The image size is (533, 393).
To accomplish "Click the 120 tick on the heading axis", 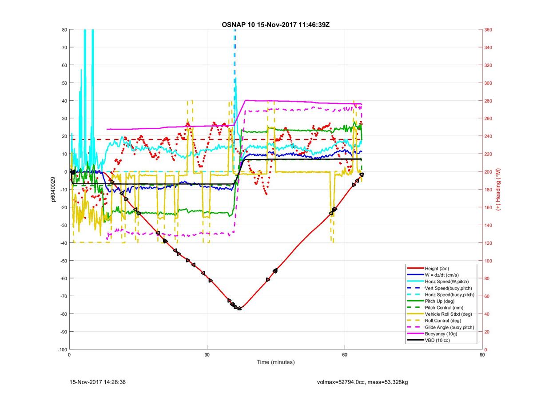I will pos(489,243).
